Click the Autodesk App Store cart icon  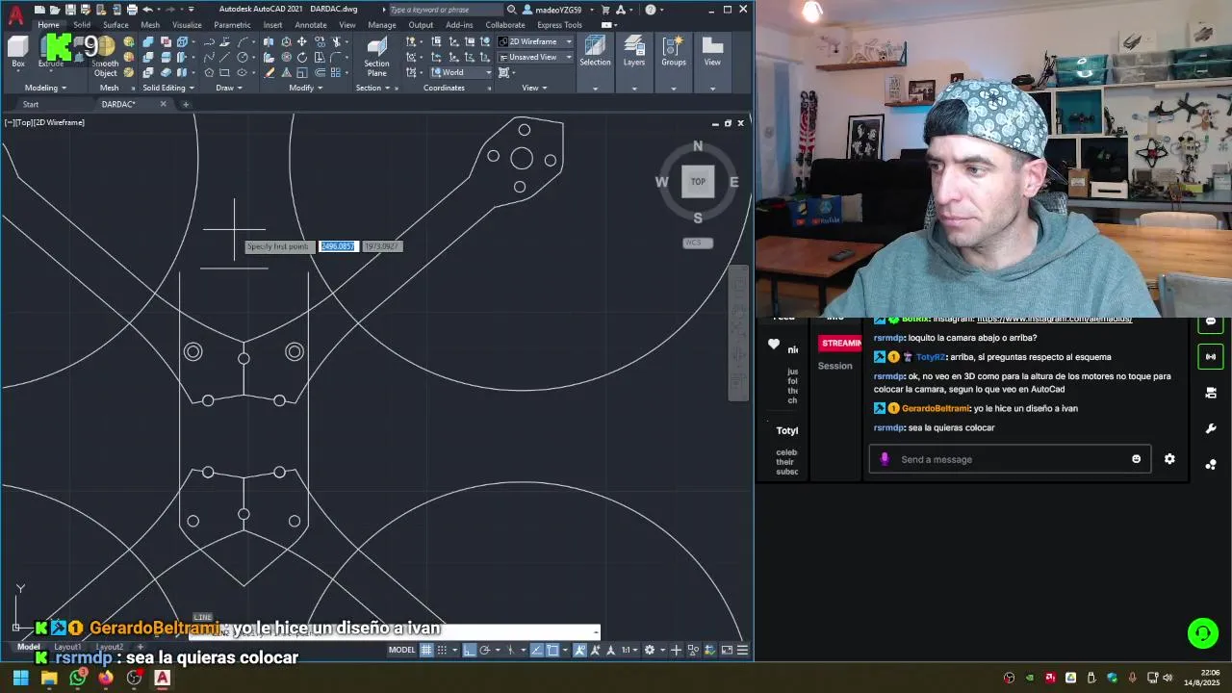pyautogui.click(x=605, y=10)
